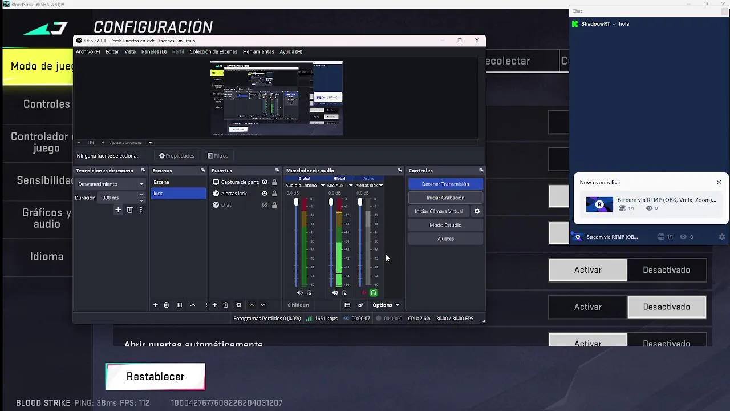This screenshot has height=411, width=730.
Task: Open the preview scaling dropdown arrow
Action: tap(150, 142)
